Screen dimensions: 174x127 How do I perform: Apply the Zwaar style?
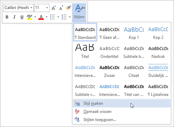109,70
